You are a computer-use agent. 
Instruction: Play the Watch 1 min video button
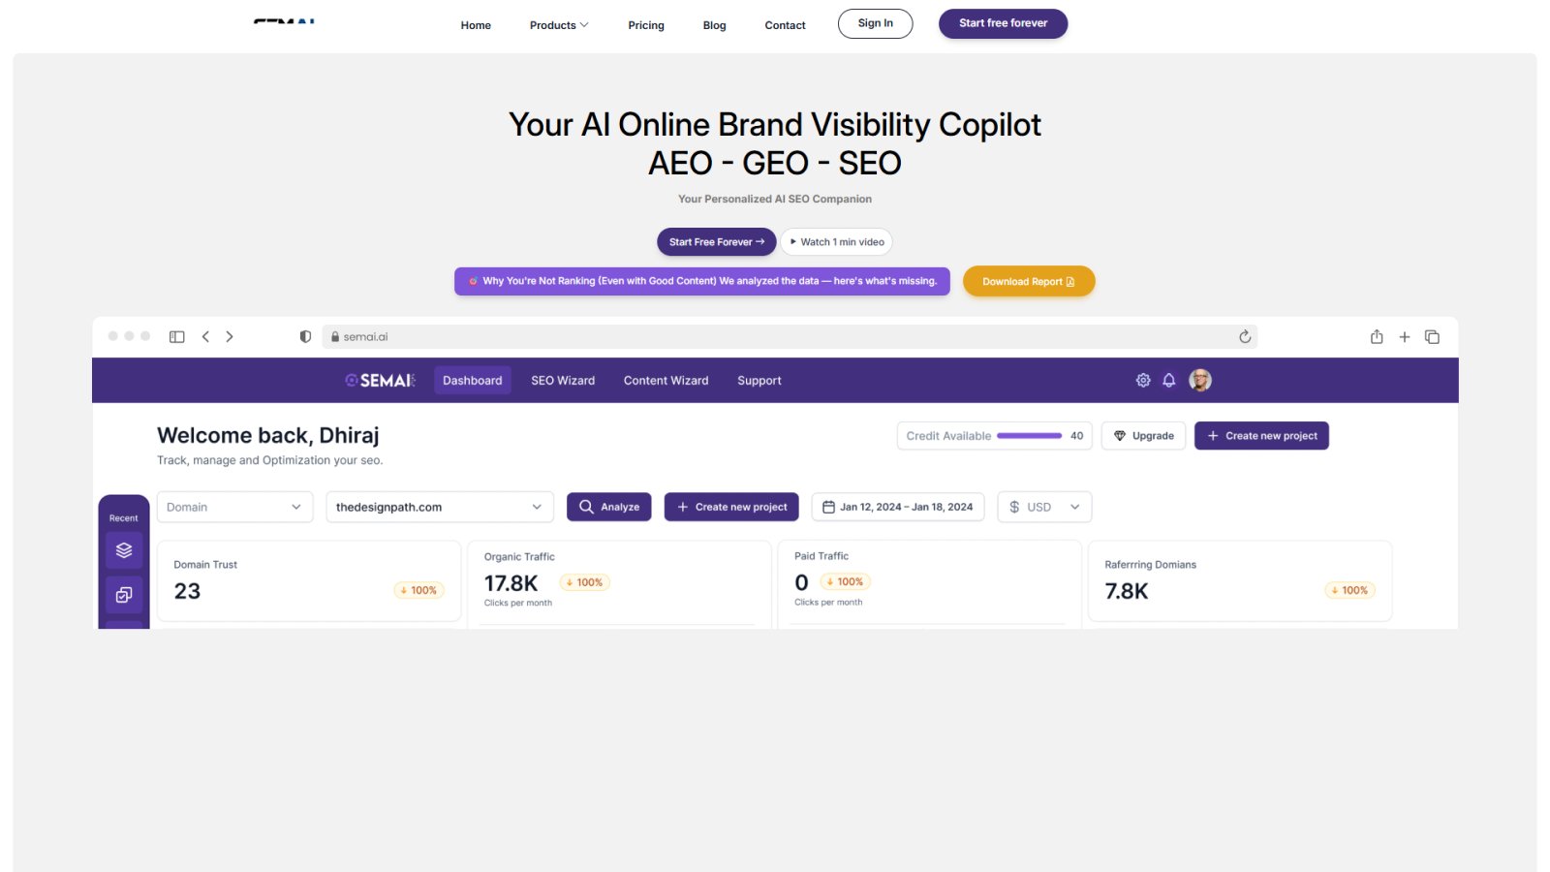click(x=837, y=242)
